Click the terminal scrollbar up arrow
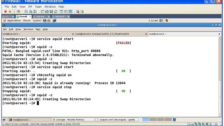 click(x=220, y=38)
